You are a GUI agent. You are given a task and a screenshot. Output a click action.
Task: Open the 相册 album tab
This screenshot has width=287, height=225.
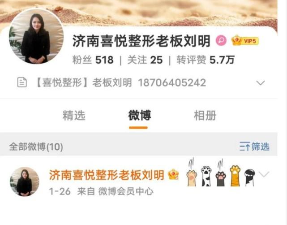[x=205, y=116]
